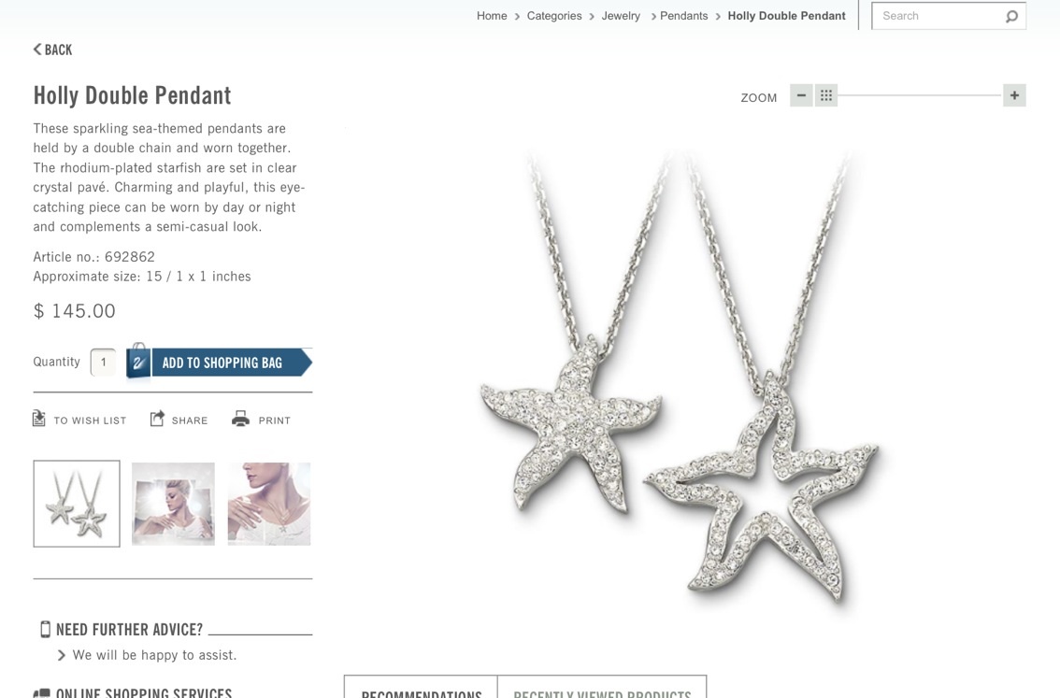
Task: Click the zoom grid view icon
Action: point(826,95)
